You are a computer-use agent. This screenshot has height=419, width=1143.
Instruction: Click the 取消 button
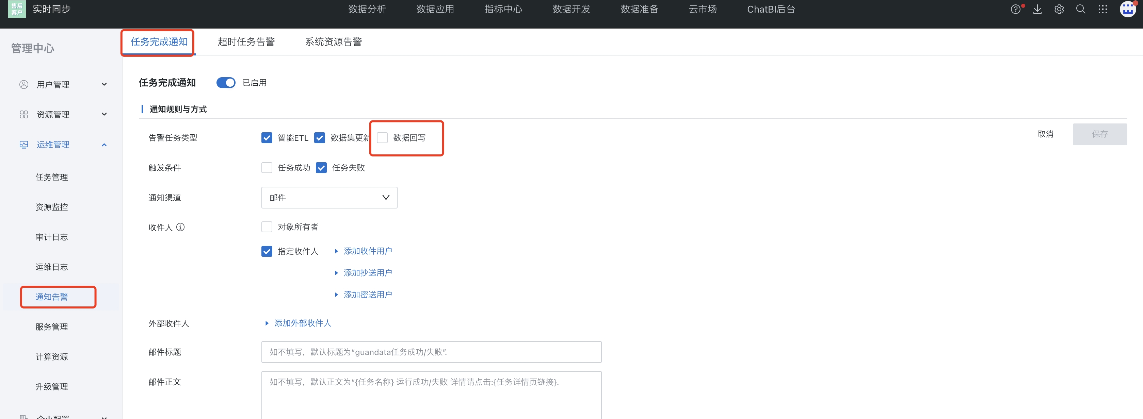[1045, 134]
